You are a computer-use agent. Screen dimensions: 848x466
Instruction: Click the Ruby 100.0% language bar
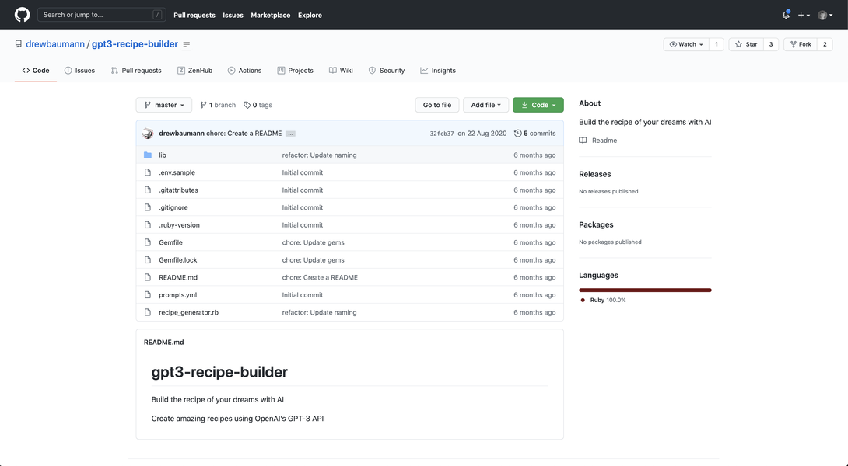(645, 289)
